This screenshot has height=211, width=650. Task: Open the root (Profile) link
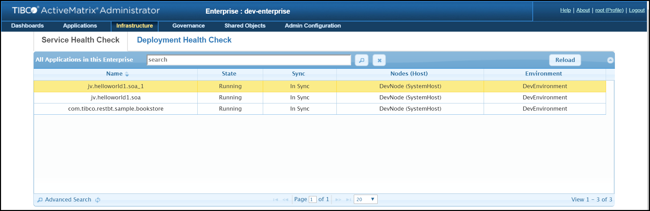[609, 10]
